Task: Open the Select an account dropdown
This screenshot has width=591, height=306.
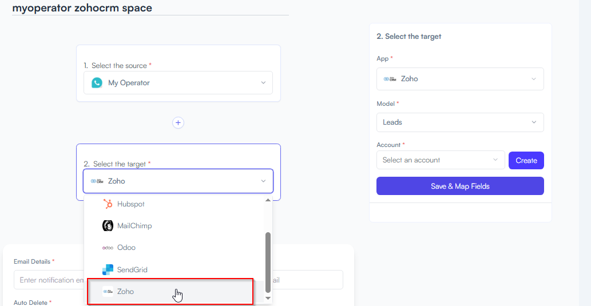Action: coord(440,160)
